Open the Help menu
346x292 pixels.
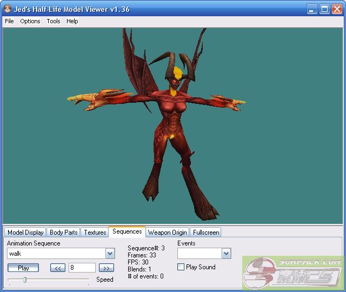[x=72, y=21]
